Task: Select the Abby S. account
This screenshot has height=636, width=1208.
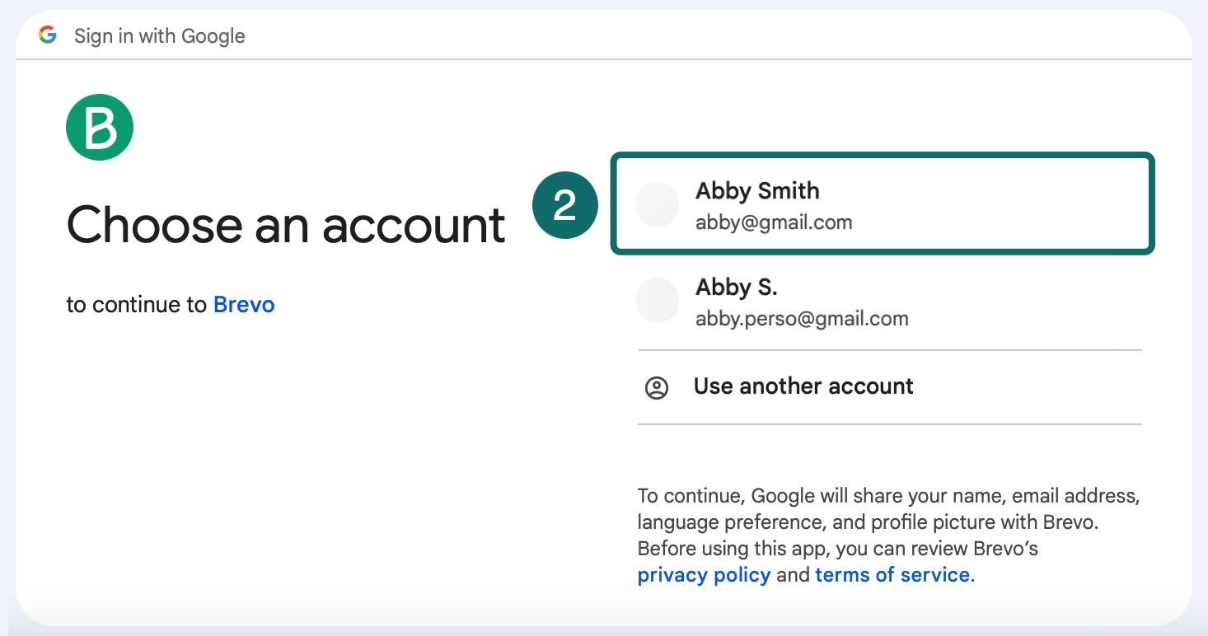Action: pyautogui.click(x=882, y=300)
